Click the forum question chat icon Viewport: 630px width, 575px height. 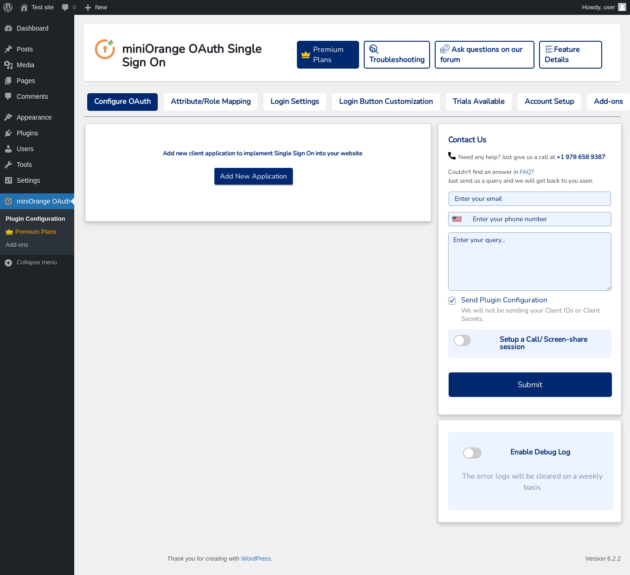click(445, 49)
